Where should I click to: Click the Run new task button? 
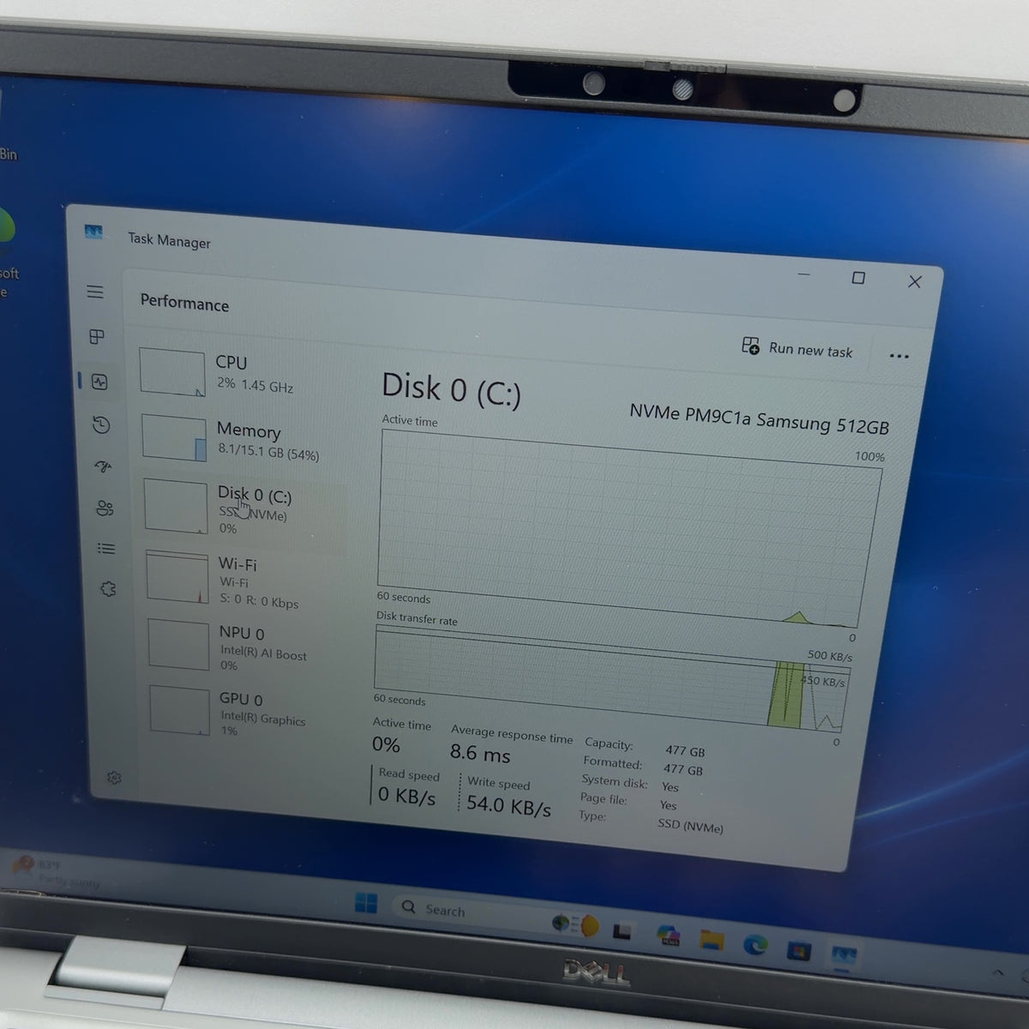tap(797, 348)
